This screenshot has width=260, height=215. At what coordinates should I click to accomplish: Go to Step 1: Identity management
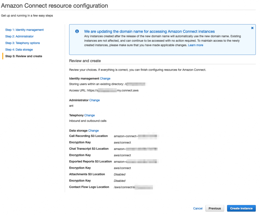click(24, 30)
